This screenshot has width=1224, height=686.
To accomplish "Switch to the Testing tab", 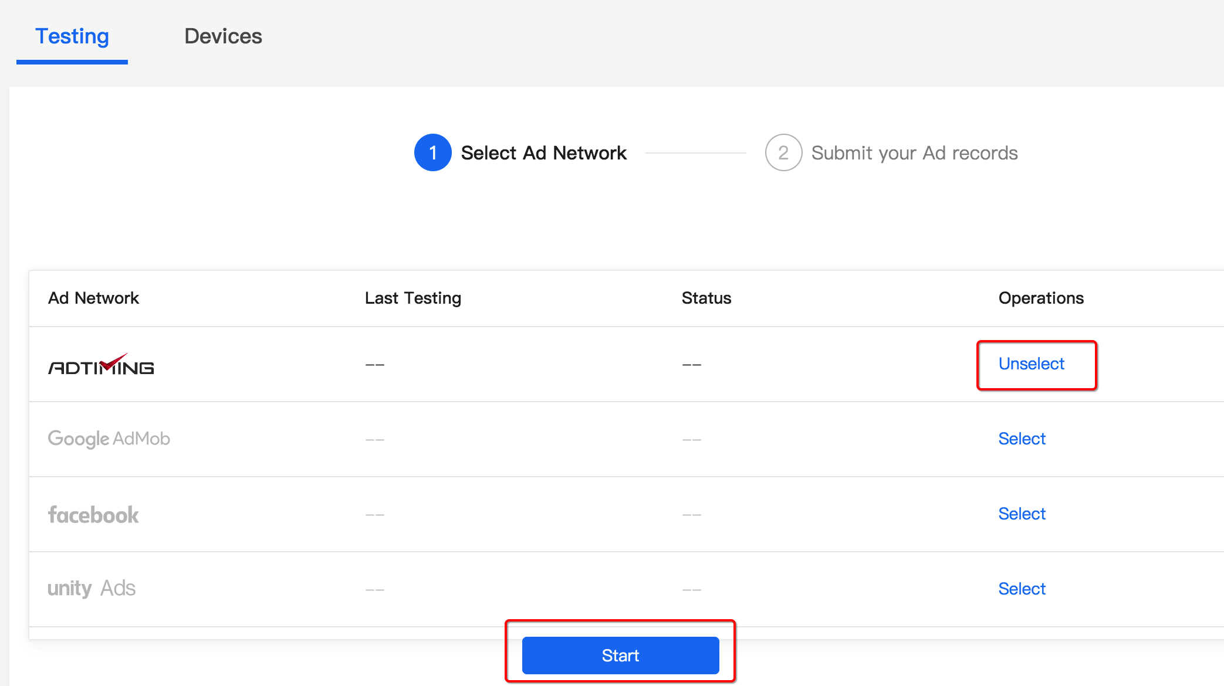I will (x=72, y=36).
